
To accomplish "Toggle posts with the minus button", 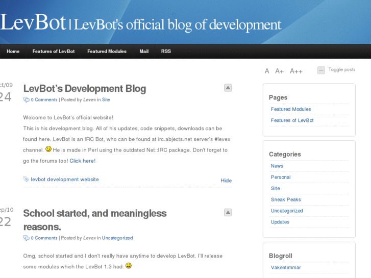I will (x=321, y=70).
